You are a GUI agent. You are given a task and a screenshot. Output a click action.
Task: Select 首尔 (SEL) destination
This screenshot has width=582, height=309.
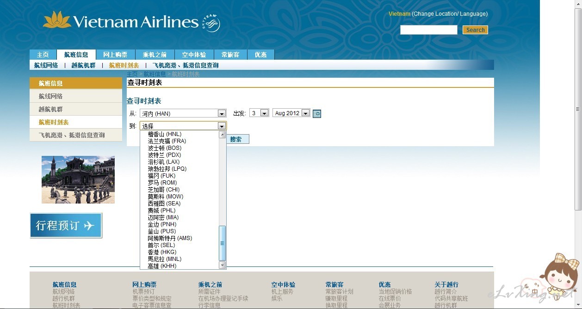161,245
